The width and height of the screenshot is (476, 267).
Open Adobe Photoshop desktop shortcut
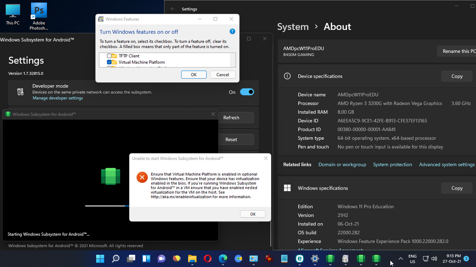click(x=39, y=16)
